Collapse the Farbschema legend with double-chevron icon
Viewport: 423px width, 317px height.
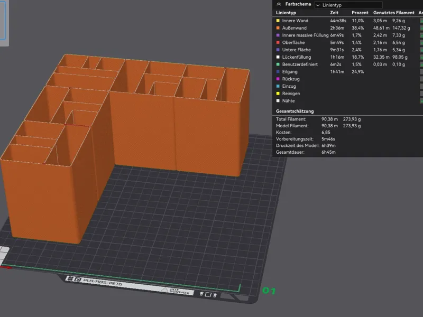279,4
